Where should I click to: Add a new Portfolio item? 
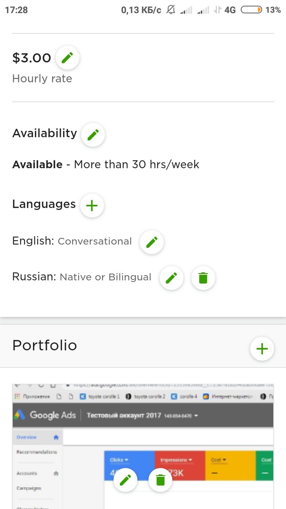point(262,349)
